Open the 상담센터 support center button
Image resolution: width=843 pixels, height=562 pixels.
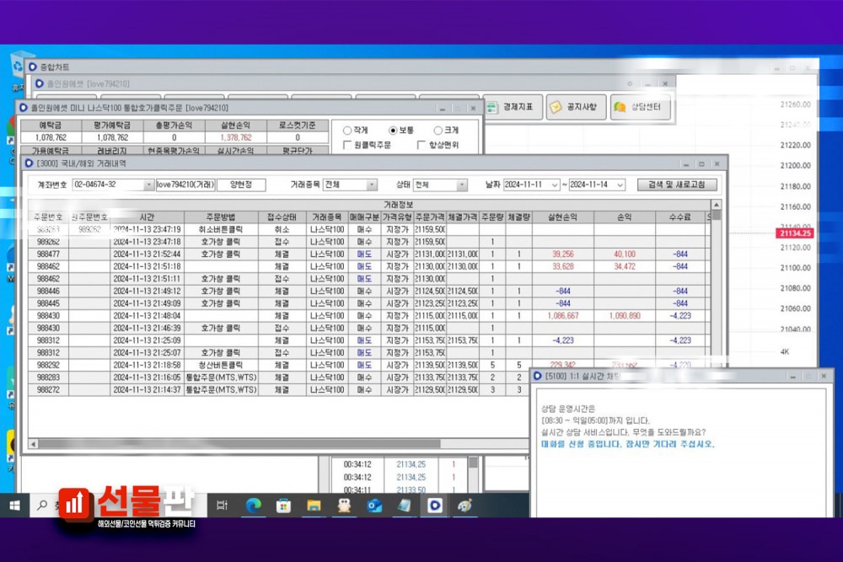click(641, 106)
